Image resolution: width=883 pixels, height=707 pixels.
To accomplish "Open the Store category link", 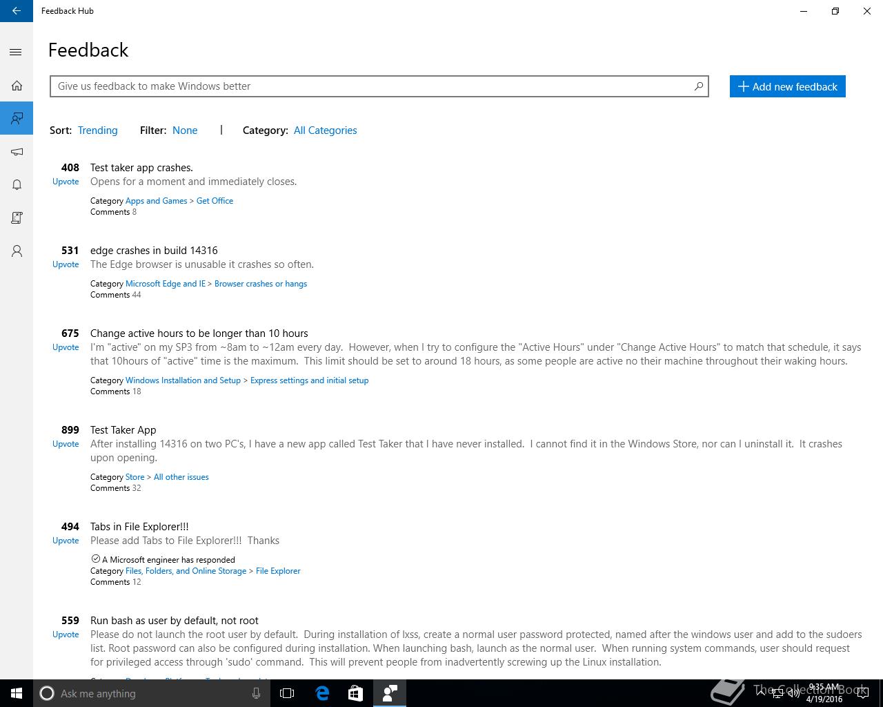I will click(135, 477).
